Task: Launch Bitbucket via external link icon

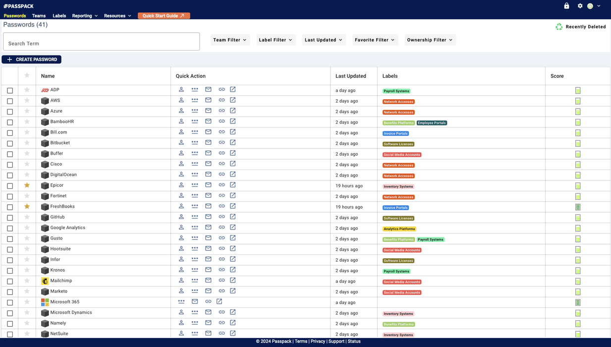Action: [233, 142]
